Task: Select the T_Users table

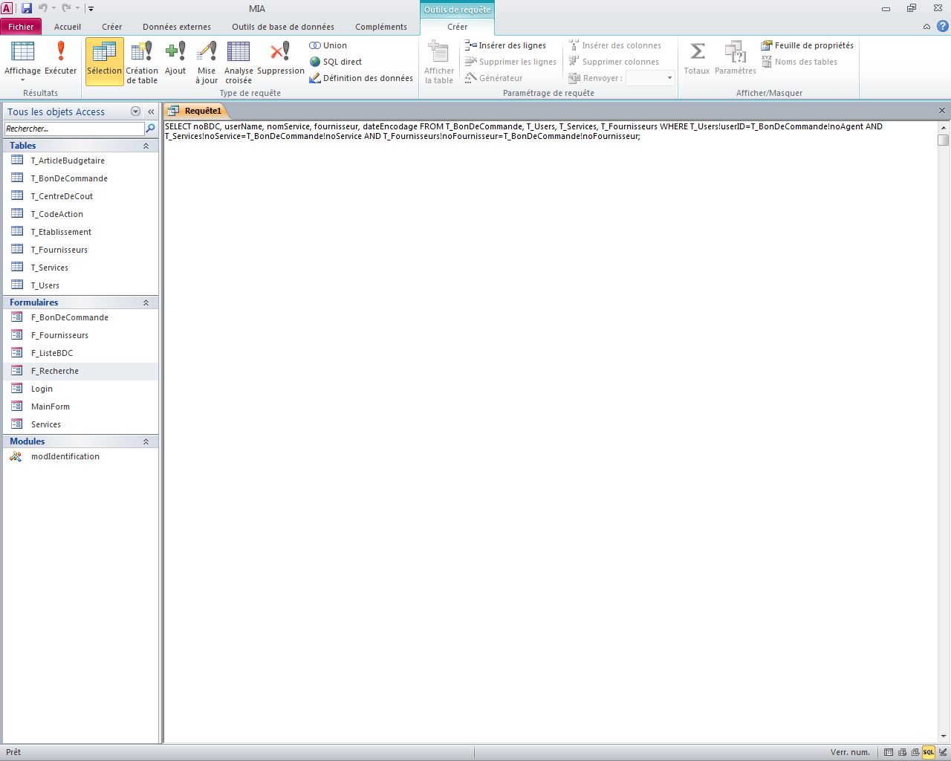Action: click(x=80, y=285)
